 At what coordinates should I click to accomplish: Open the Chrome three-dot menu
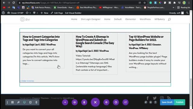coord(189,3)
